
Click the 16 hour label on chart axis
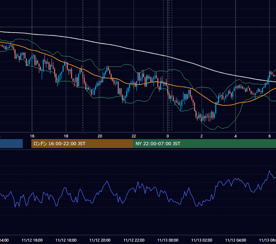click(x=32, y=136)
